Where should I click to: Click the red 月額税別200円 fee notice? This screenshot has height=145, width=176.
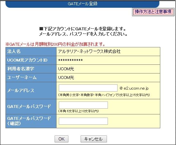pyautogui.click(x=55, y=44)
